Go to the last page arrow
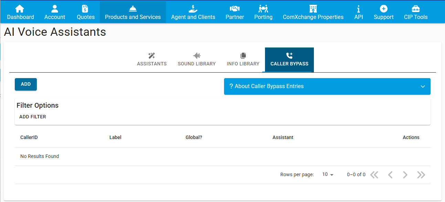This screenshot has height=202, width=445. [421, 175]
